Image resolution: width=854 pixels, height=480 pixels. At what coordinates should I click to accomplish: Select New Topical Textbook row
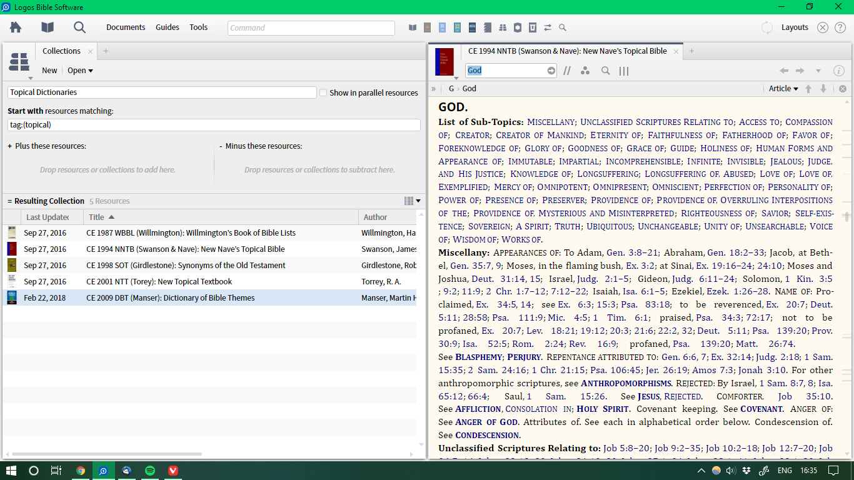tap(209, 281)
